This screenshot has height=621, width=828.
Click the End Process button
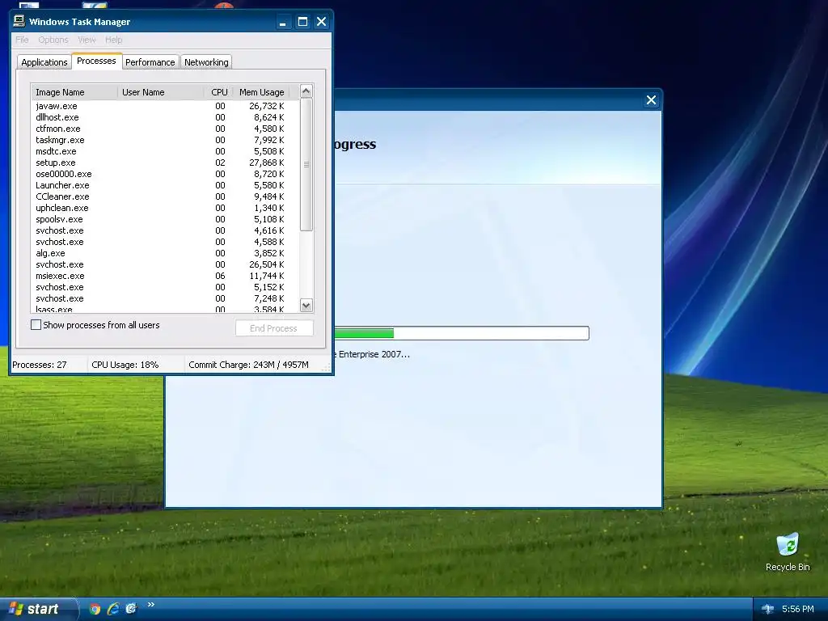coord(273,328)
